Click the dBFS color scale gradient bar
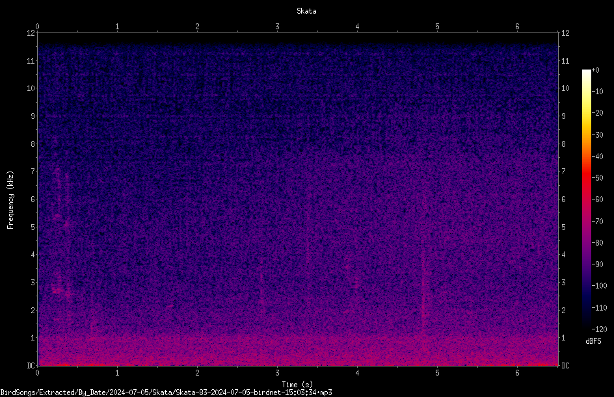614x397 pixels. [586, 199]
